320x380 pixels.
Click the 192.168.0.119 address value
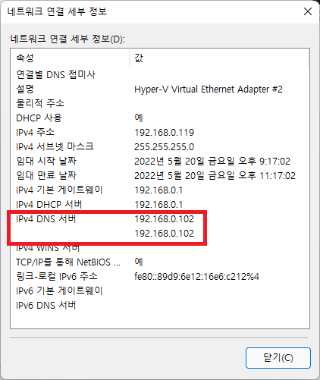[164, 133]
